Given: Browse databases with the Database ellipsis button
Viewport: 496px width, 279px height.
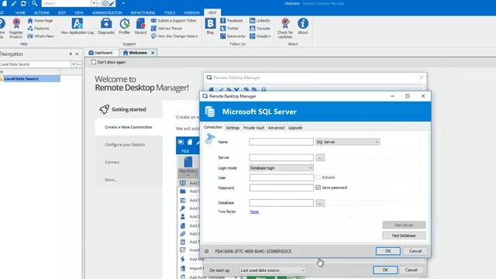Looking at the screenshot, I should coord(320,203).
